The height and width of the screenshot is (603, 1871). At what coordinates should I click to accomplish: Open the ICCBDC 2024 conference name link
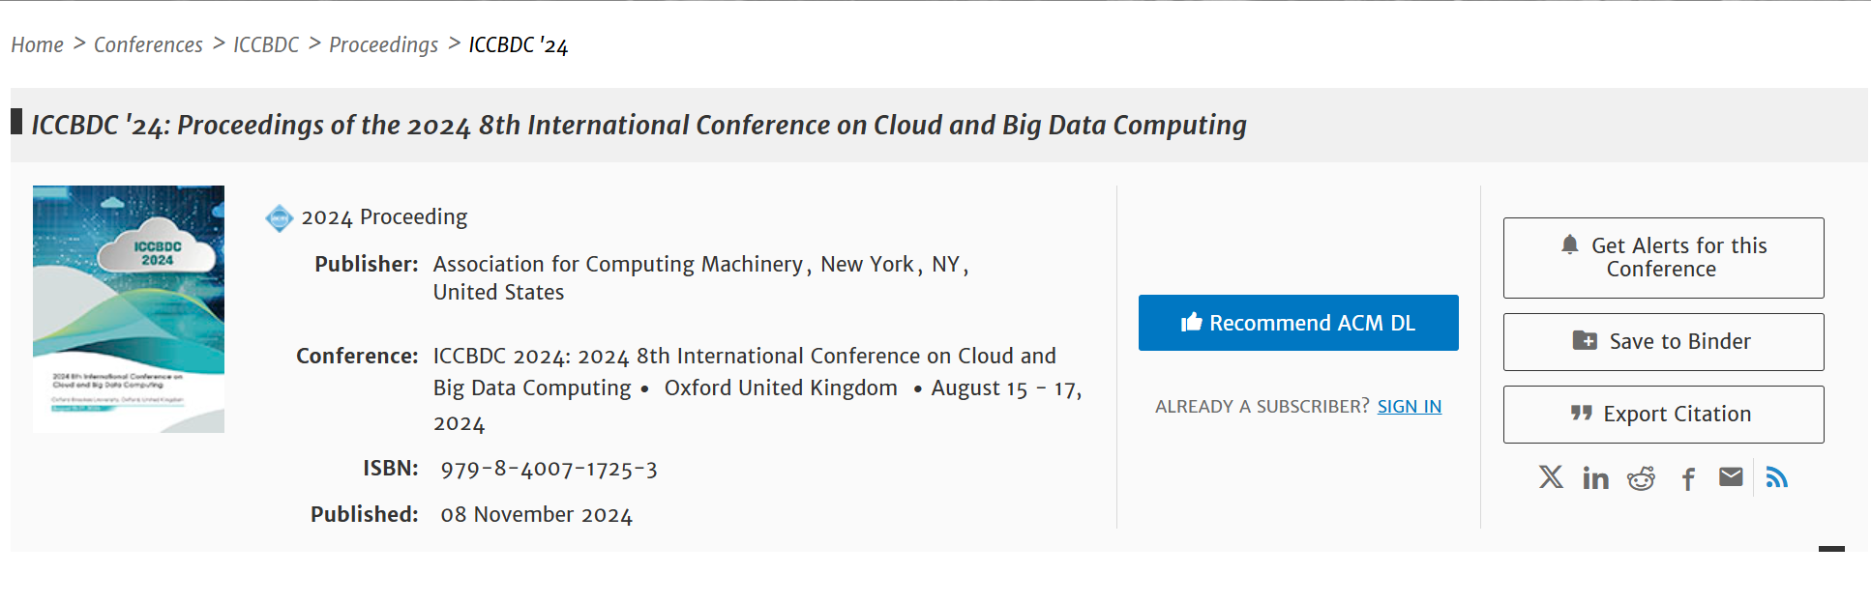click(743, 357)
